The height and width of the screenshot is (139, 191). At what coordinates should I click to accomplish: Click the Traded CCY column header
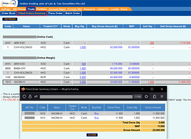[50, 26]
